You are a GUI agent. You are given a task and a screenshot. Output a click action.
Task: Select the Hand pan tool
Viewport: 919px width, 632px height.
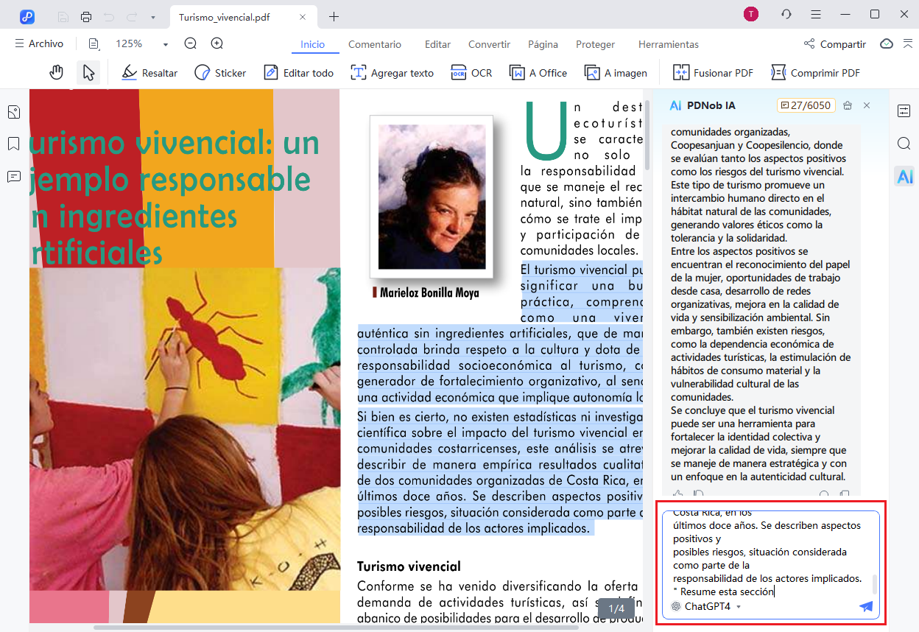[57, 72]
